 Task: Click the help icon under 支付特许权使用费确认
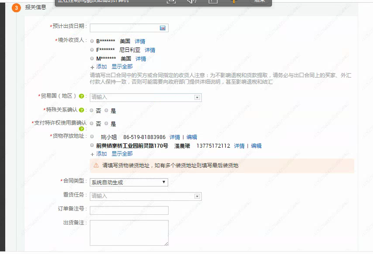(81, 129)
